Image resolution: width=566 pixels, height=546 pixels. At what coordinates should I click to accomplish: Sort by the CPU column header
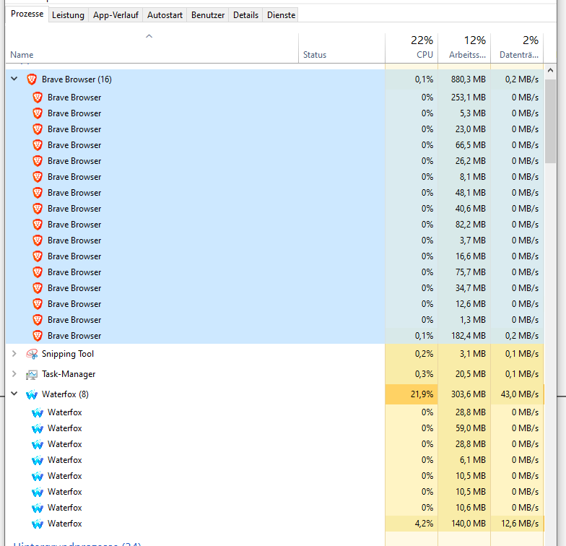pos(412,48)
